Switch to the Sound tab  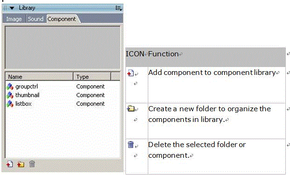click(x=35, y=19)
